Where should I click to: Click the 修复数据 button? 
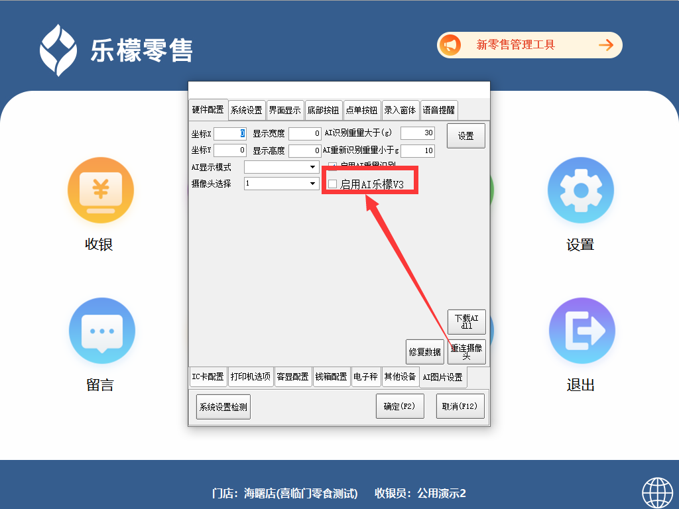pyautogui.click(x=425, y=352)
